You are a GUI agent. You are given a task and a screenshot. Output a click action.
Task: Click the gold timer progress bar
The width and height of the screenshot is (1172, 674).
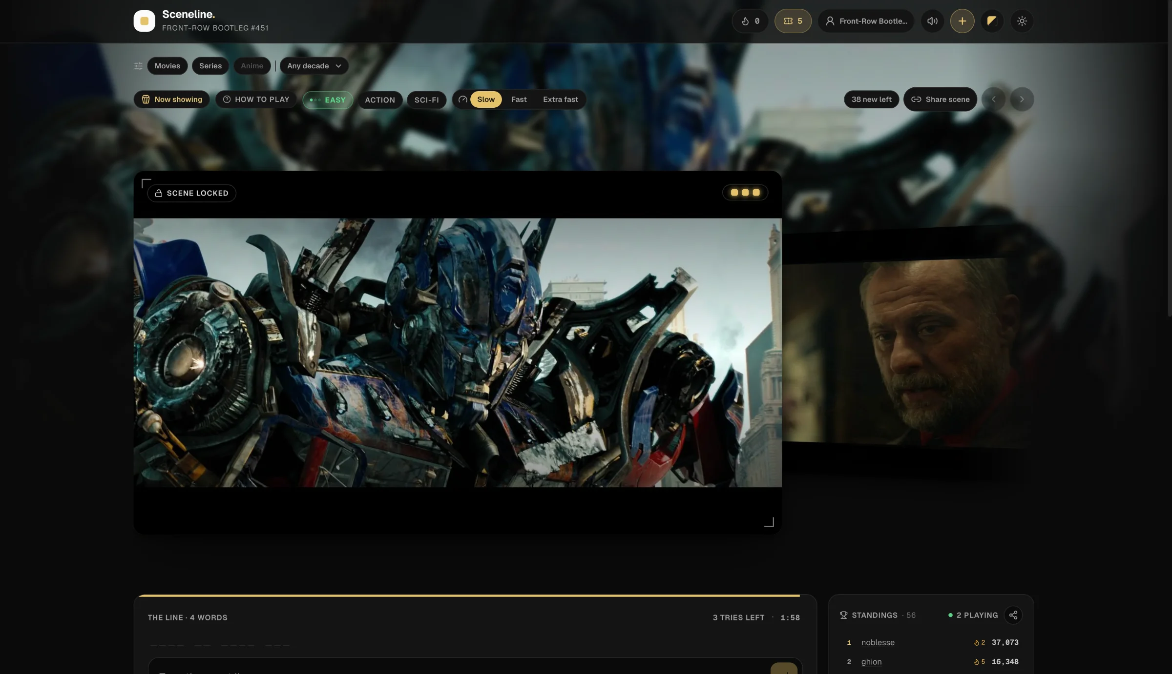coord(469,595)
